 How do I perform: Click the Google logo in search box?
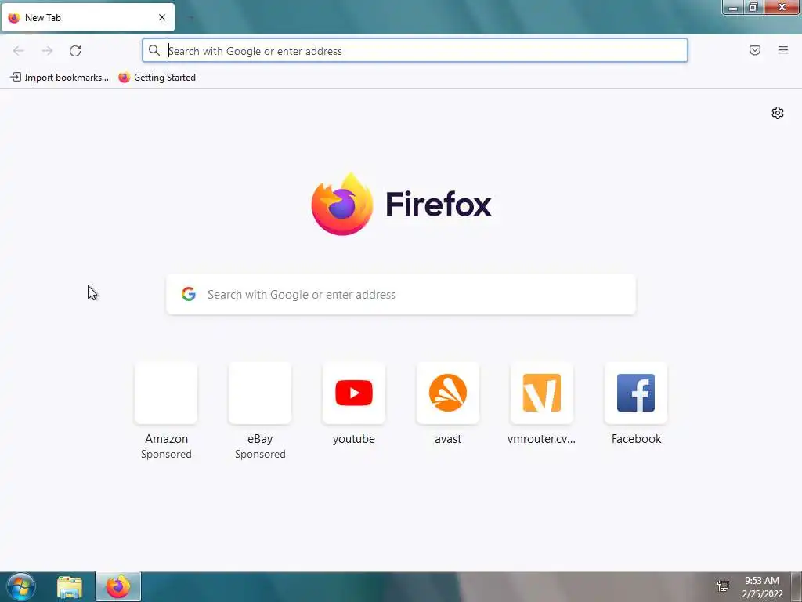[189, 294]
